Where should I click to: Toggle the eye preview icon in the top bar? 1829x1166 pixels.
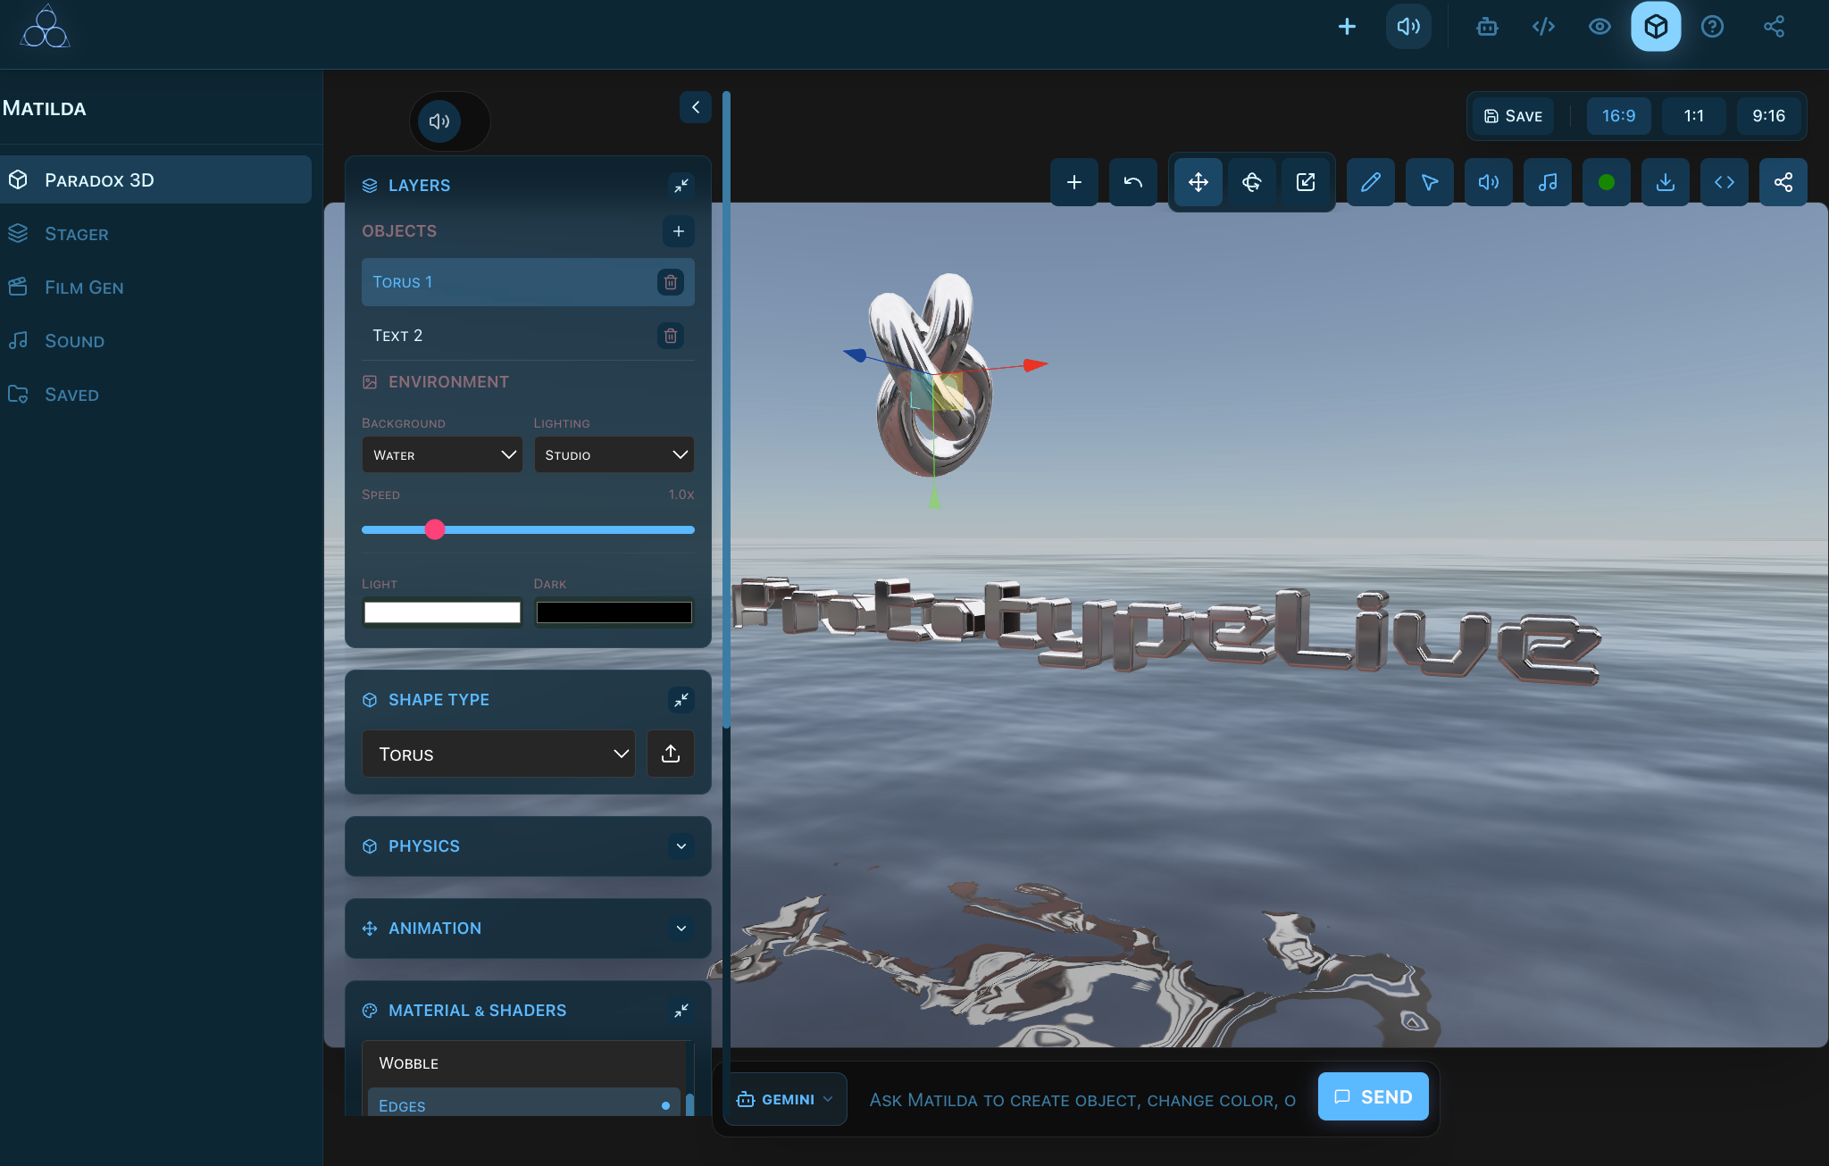tap(1599, 27)
